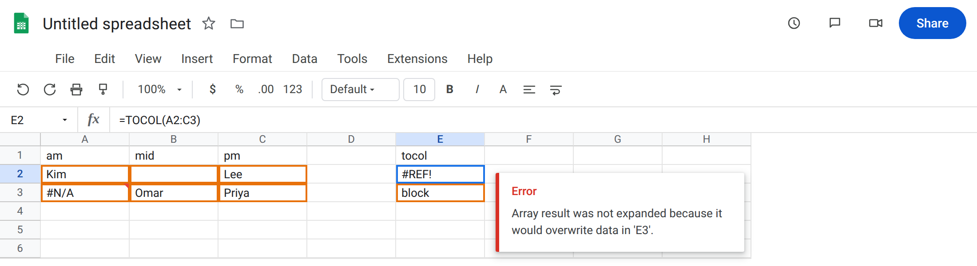The height and width of the screenshot is (266, 977).
Task: Select header cell "tocol"
Action: click(440, 155)
